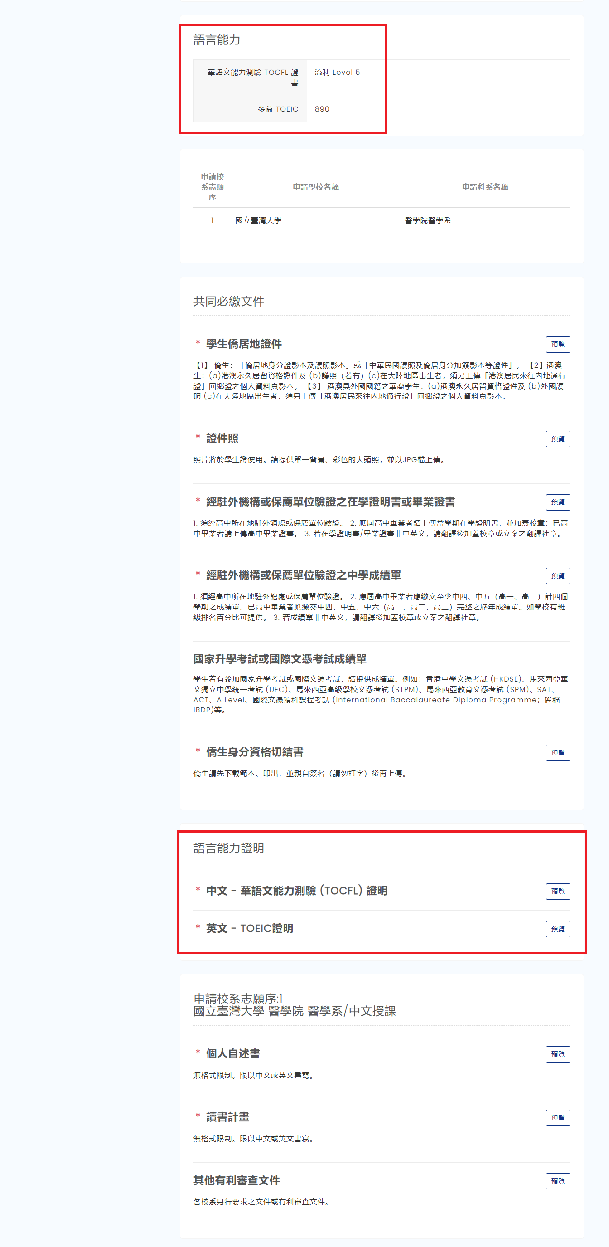Preview the 在學證明書或畢業證書 file

coord(558,502)
